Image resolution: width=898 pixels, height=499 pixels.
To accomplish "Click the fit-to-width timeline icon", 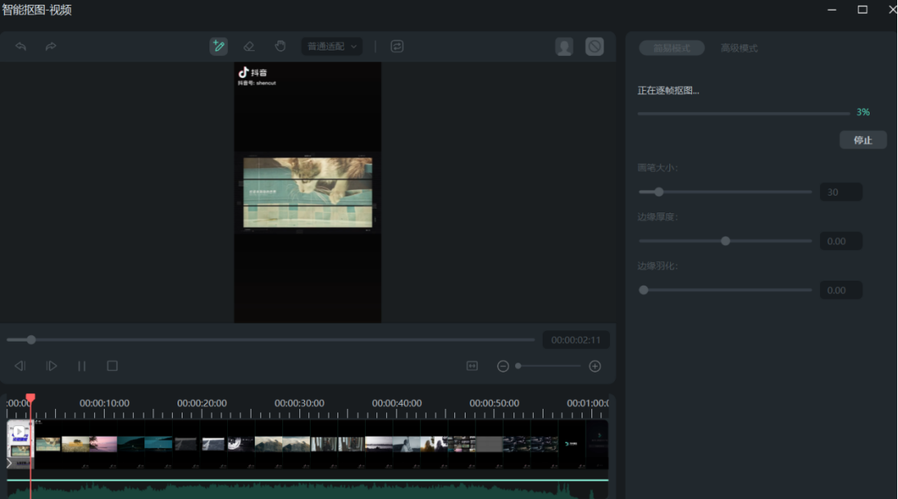I will click(x=472, y=366).
